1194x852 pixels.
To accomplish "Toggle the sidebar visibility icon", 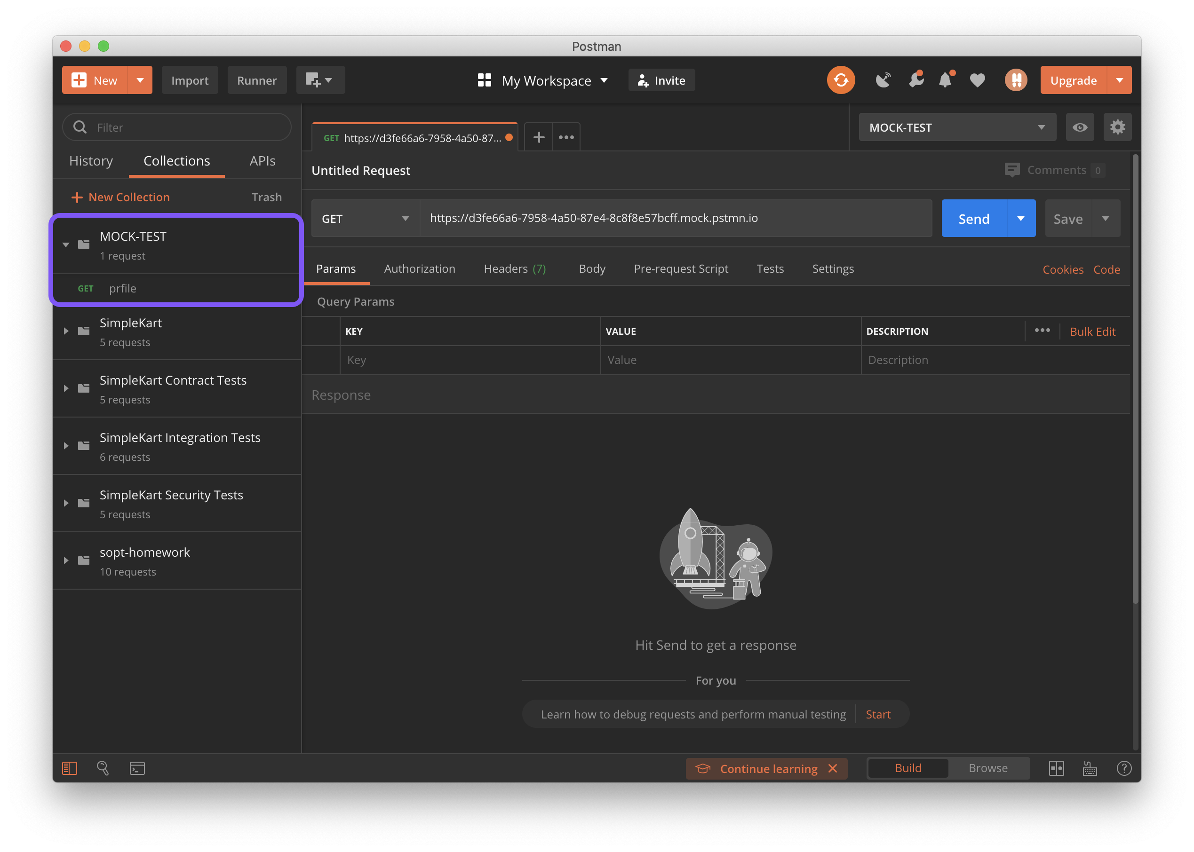I will [x=69, y=768].
